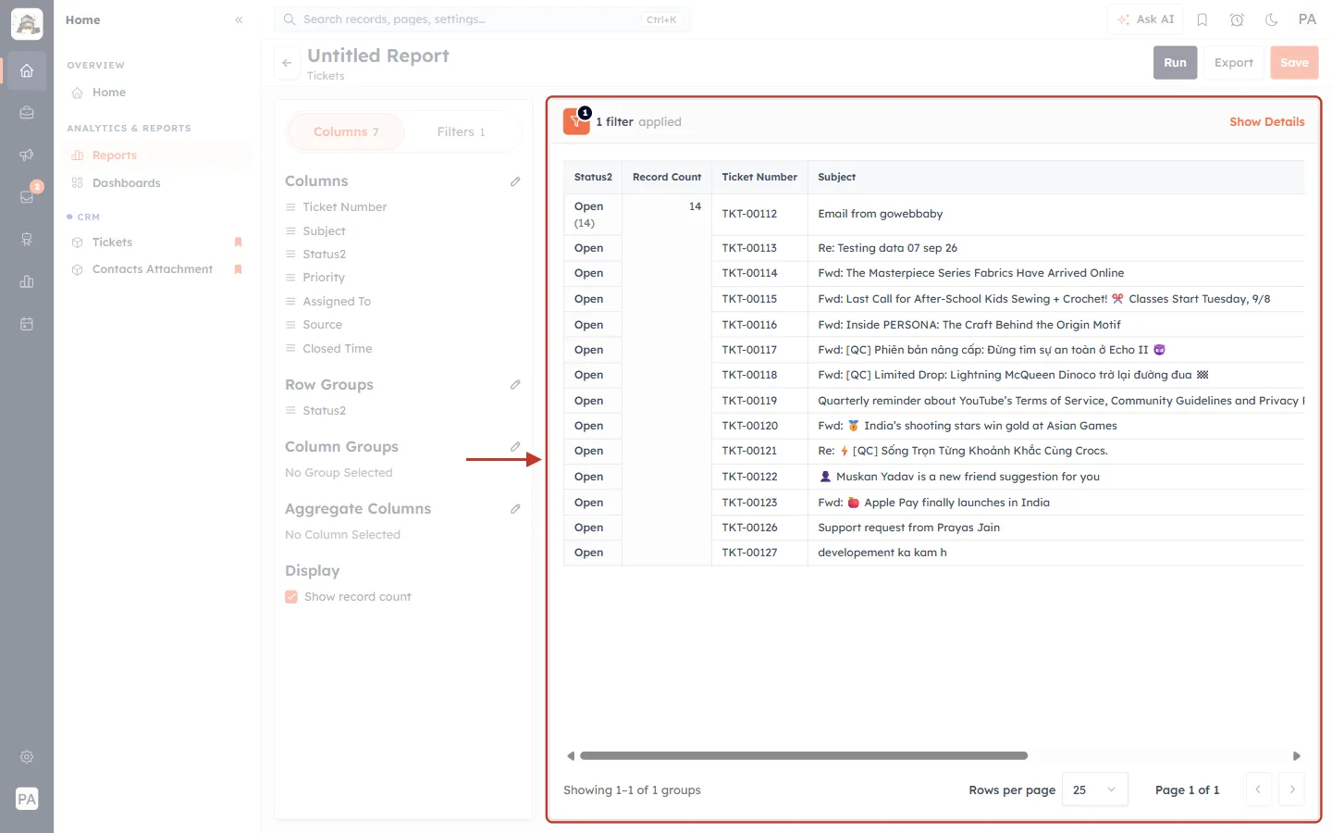Image resolution: width=1332 pixels, height=833 pixels.
Task: Click the PA user avatar in the top bar
Action: click(1307, 19)
